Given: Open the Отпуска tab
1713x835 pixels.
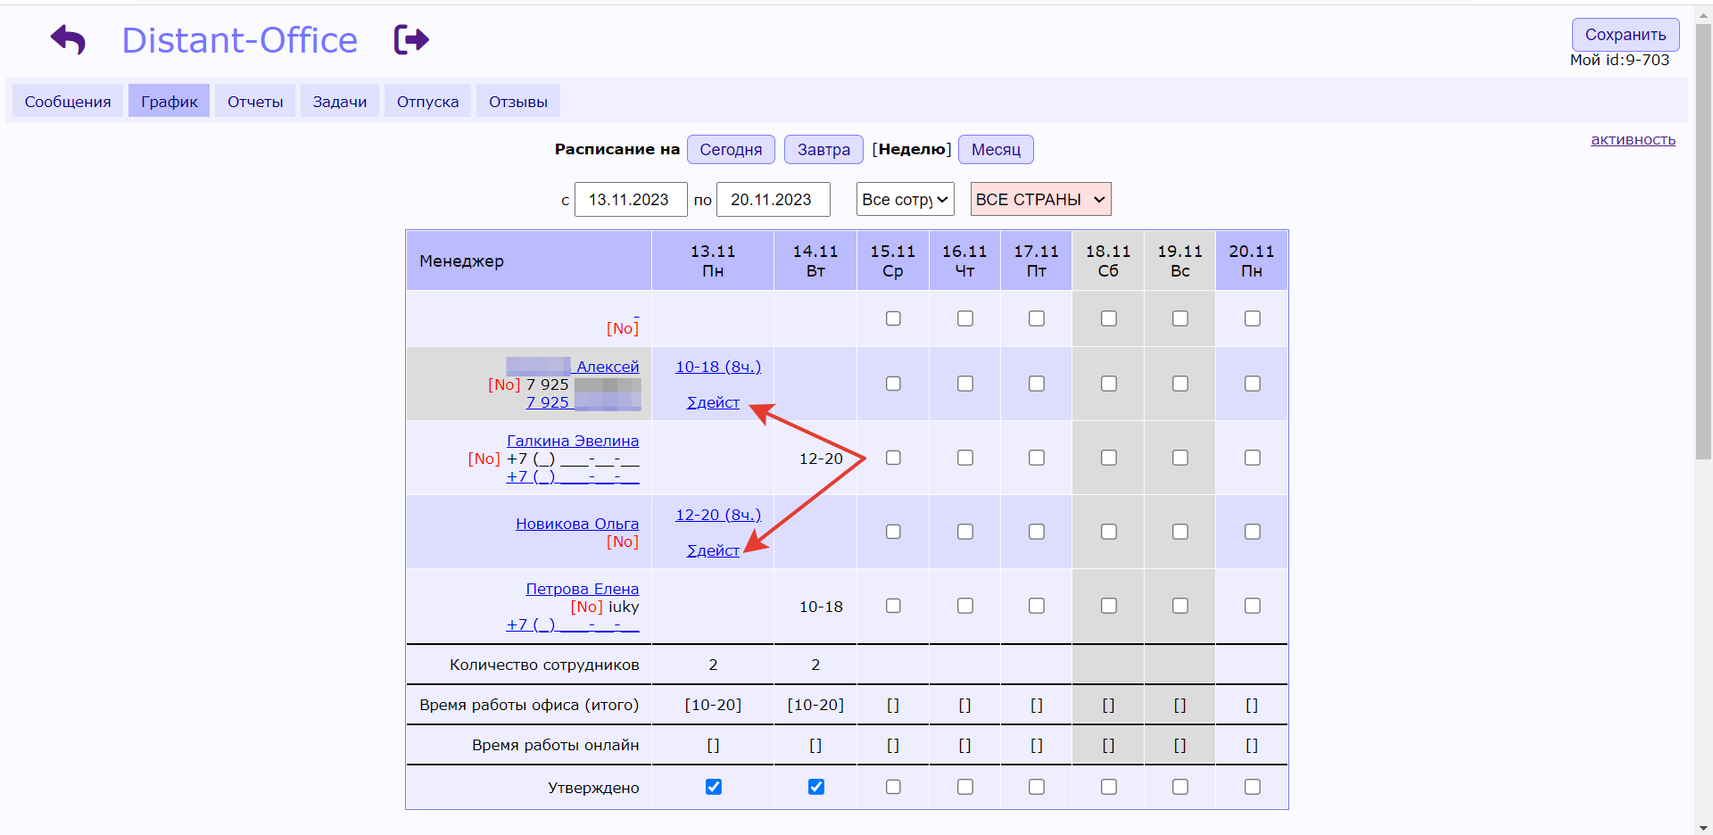Looking at the screenshot, I should pyautogui.click(x=427, y=102).
